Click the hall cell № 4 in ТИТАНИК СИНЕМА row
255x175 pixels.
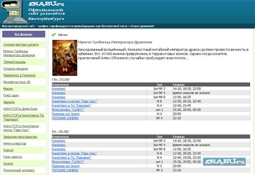pyautogui.click(x=159, y=118)
